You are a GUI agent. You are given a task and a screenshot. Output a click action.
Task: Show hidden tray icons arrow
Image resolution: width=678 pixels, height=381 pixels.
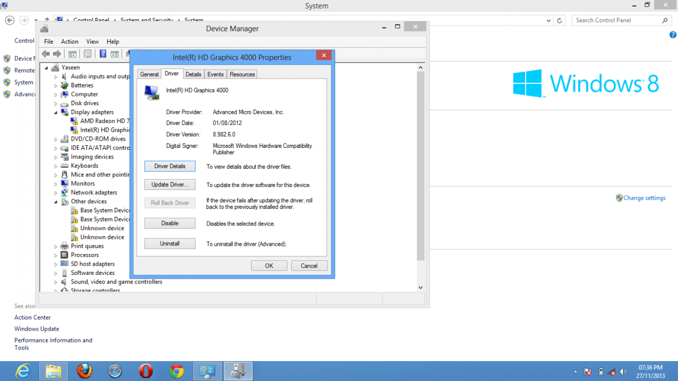pyautogui.click(x=575, y=372)
